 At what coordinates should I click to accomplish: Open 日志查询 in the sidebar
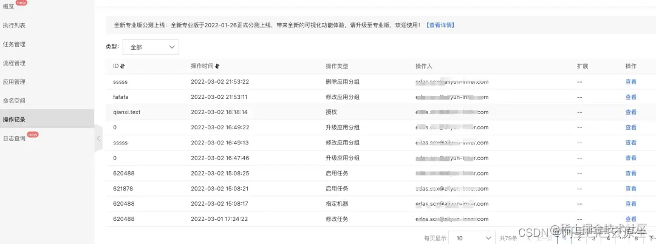point(14,138)
